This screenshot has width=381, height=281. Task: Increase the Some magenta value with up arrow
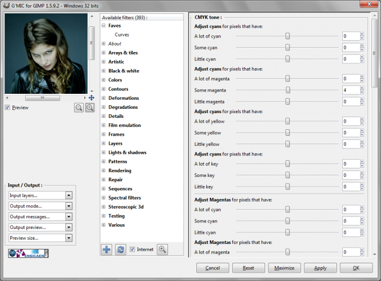pyautogui.click(x=362, y=88)
